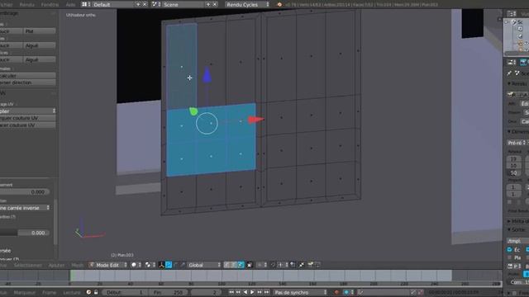
Task: Click the Effacer couture UV button
Action: click(x=27, y=125)
